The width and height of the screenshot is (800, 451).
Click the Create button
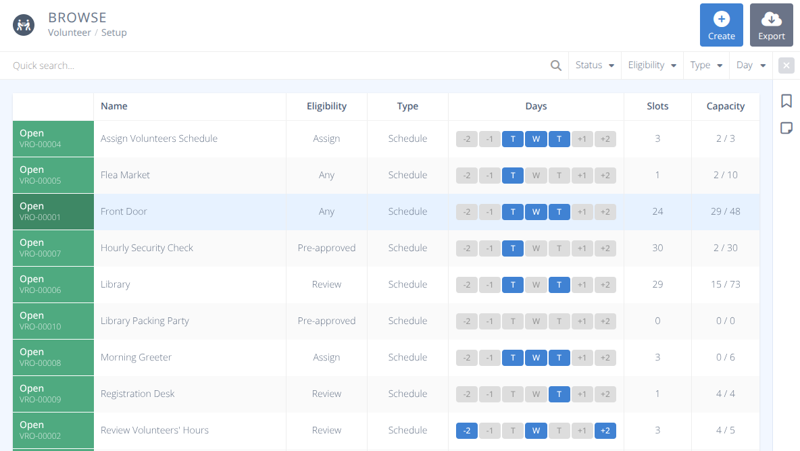click(721, 25)
